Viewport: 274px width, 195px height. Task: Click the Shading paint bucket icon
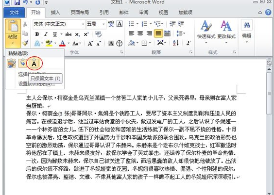pyautogui.click(x=131, y=43)
